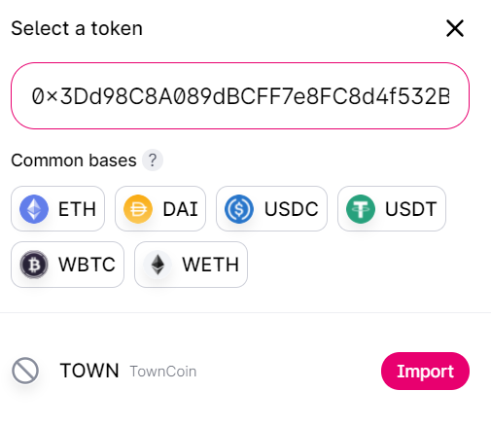Close the Select a token dialog
Viewport: 491px width, 427px height.
pyautogui.click(x=455, y=28)
